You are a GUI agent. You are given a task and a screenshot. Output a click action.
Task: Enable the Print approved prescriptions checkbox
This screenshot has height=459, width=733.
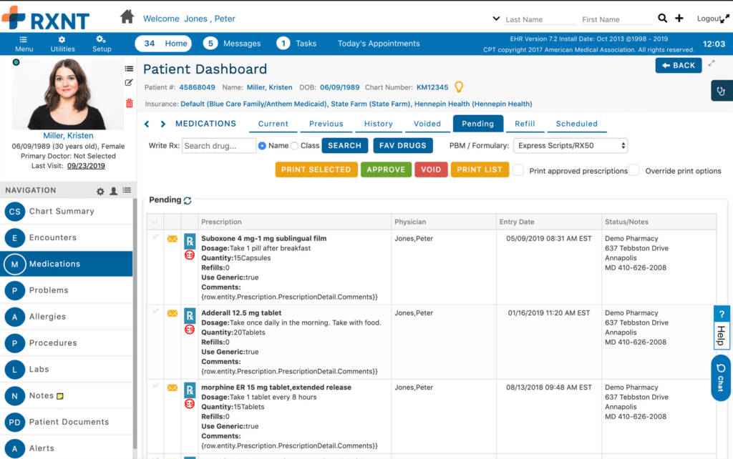click(x=518, y=169)
